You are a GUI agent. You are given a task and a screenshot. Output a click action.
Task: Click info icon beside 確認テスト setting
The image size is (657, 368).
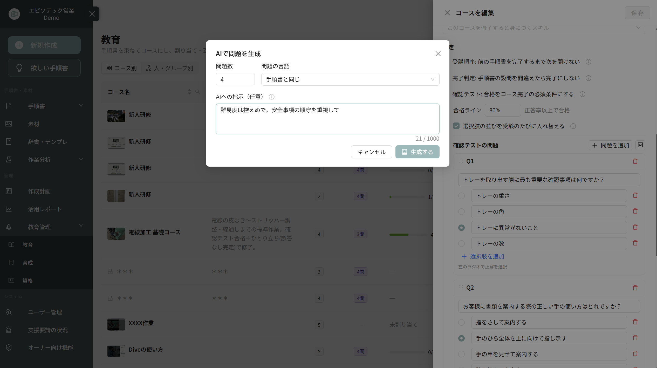(582, 94)
